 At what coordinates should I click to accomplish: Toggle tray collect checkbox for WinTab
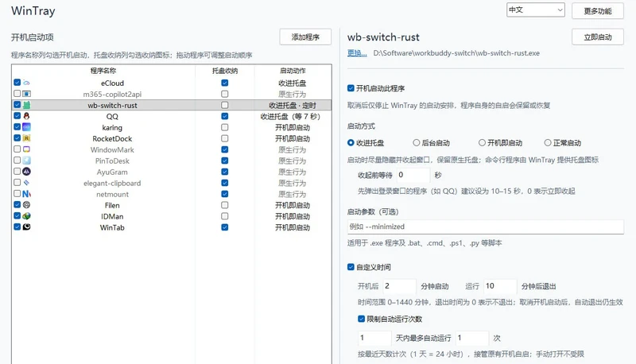coord(225,227)
